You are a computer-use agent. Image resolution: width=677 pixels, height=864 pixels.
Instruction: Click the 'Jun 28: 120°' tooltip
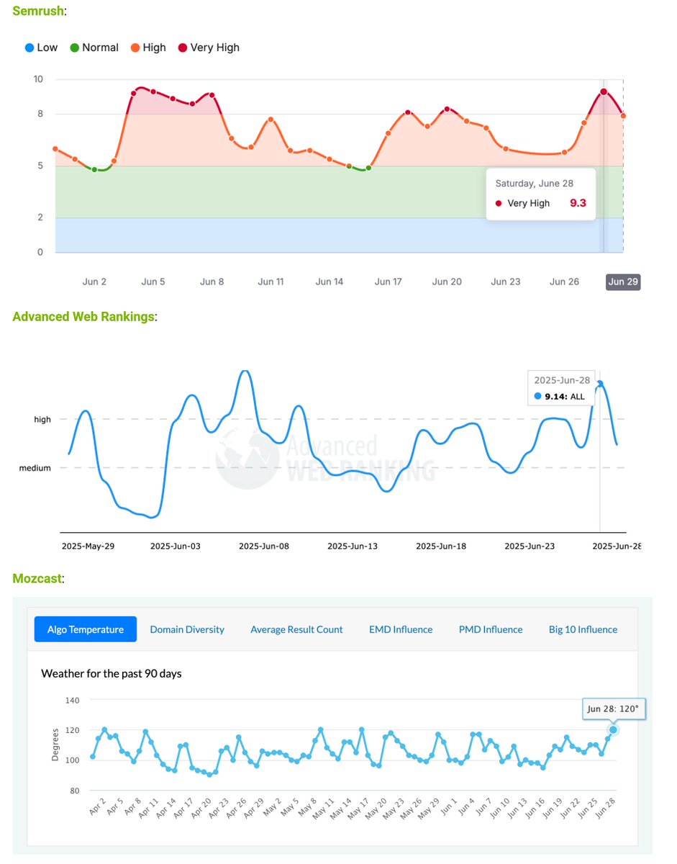613,708
